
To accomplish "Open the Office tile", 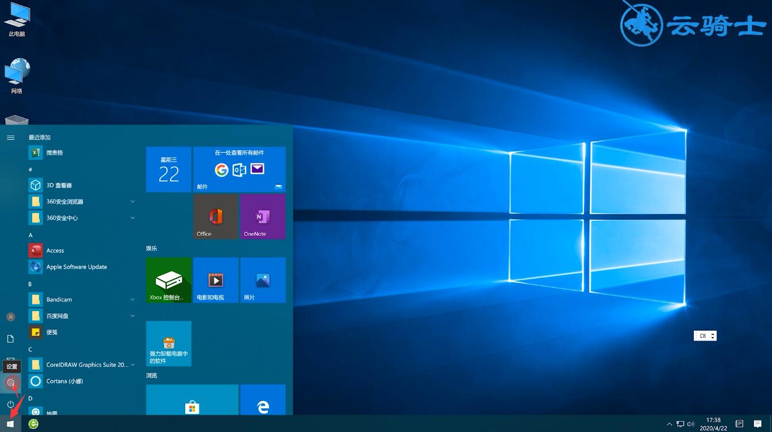I will 216,216.
